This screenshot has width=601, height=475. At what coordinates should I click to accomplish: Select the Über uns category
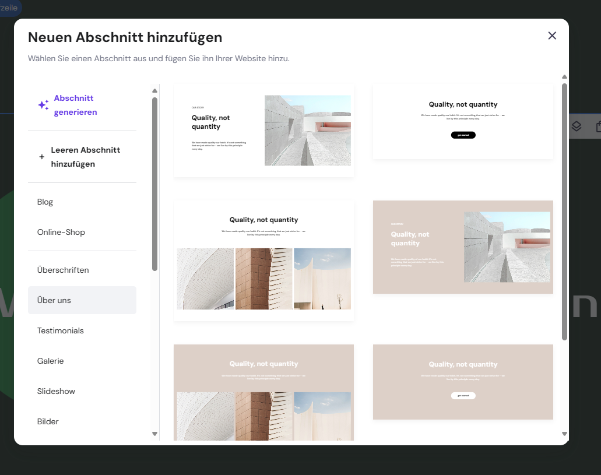[x=82, y=300]
